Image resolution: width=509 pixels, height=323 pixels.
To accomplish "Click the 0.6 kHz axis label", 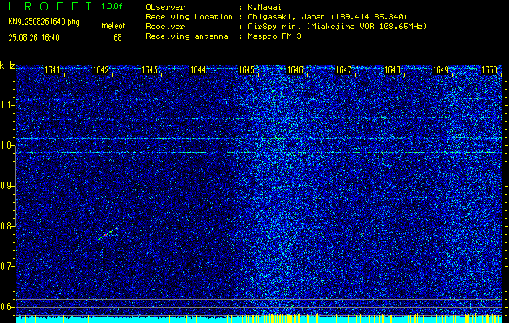I will pos(6,307).
